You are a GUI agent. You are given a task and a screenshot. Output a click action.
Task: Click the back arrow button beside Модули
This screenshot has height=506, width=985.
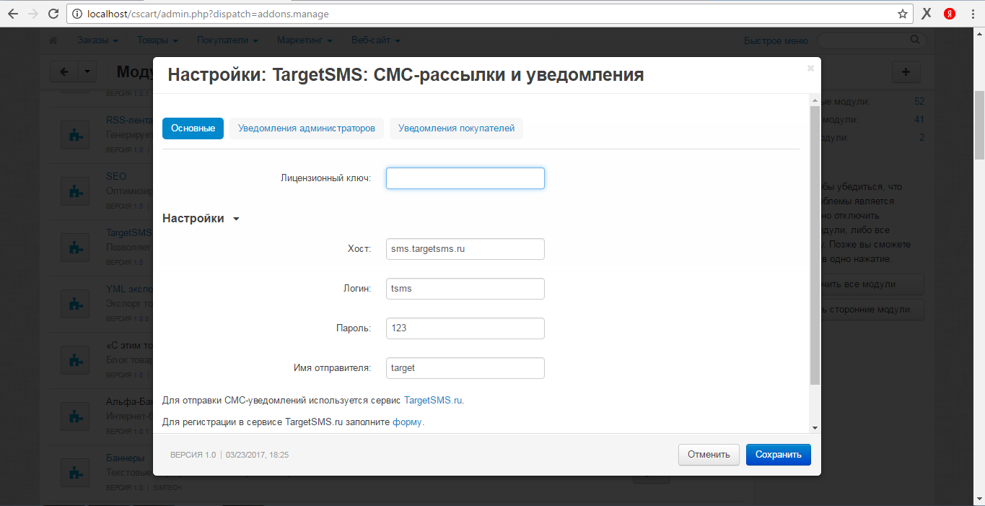coord(64,71)
